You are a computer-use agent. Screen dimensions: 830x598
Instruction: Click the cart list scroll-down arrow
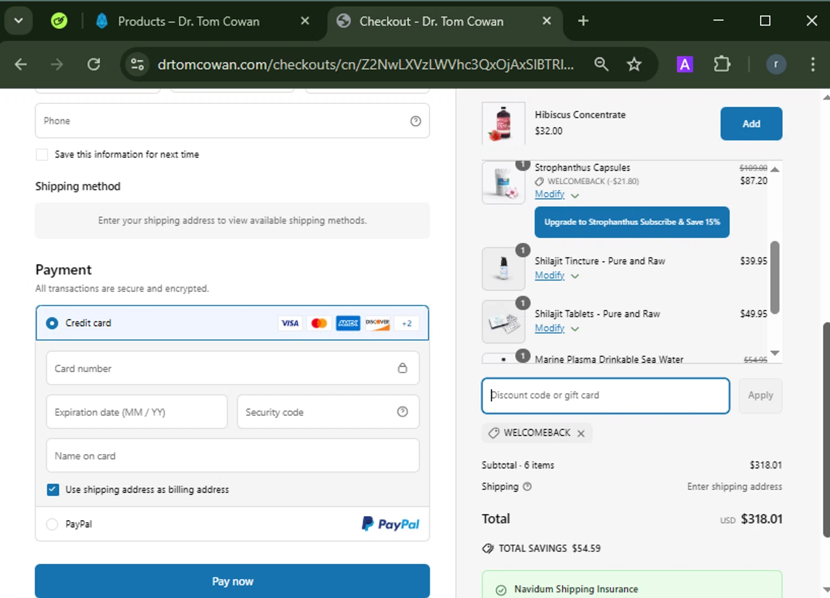pyautogui.click(x=775, y=353)
